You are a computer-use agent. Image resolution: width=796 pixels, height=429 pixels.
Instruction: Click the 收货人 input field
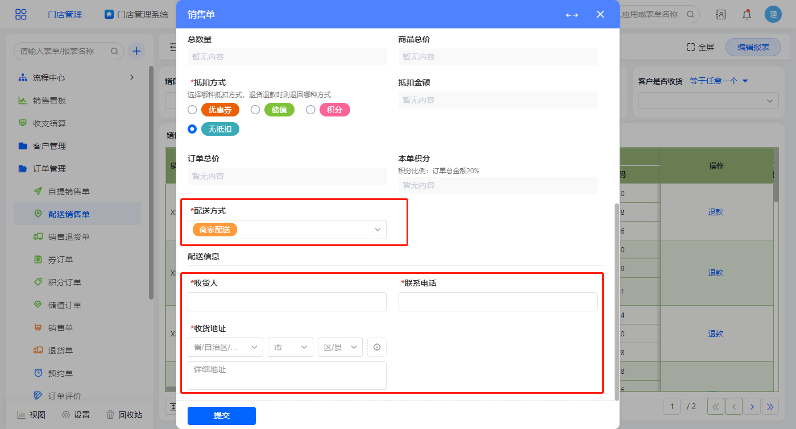287,302
